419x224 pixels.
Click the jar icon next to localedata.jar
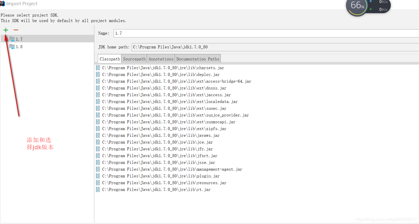point(98,101)
